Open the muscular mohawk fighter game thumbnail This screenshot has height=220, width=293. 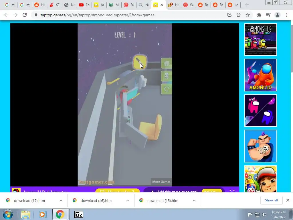(x=260, y=146)
